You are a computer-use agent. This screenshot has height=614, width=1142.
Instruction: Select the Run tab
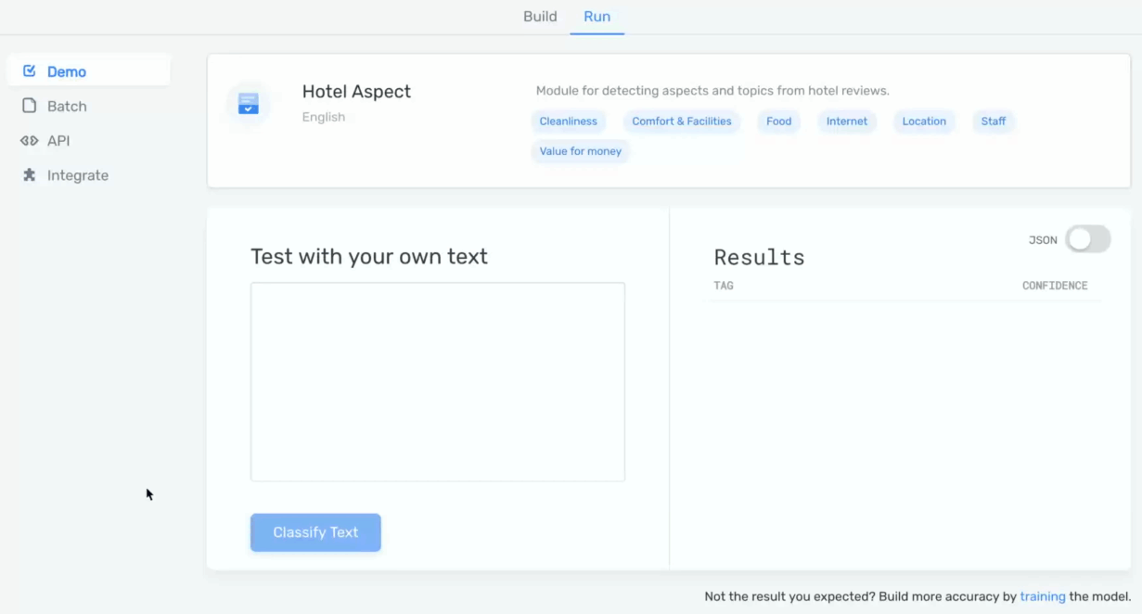[597, 17]
